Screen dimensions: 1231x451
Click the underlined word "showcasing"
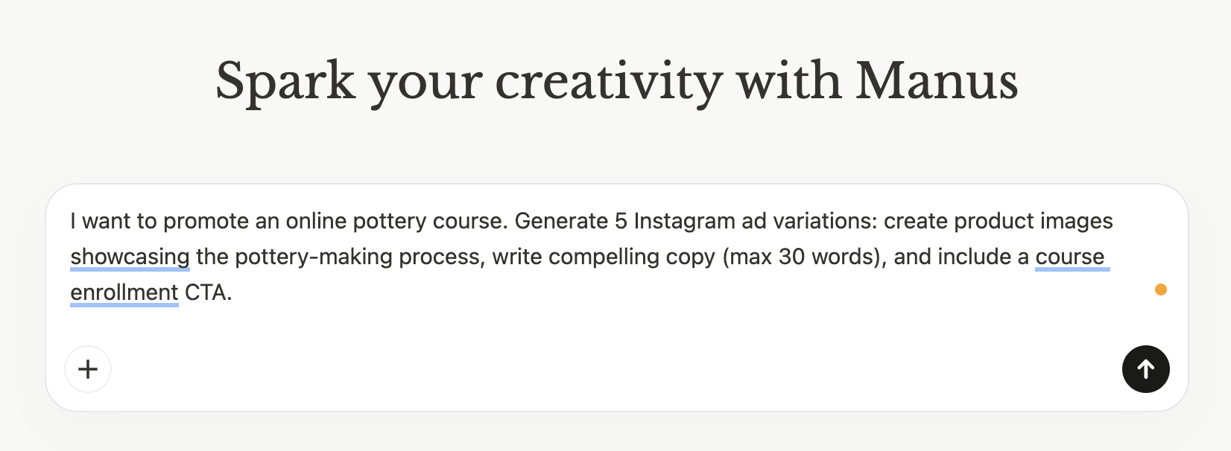(x=130, y=257)
